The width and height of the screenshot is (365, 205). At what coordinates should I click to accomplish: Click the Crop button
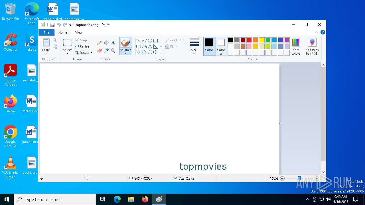[x=81, y=40]
